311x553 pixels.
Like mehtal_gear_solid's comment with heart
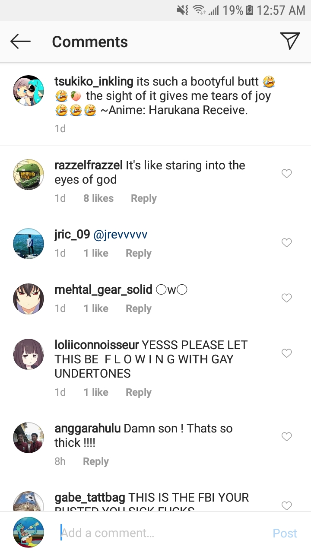pos(286,298)
